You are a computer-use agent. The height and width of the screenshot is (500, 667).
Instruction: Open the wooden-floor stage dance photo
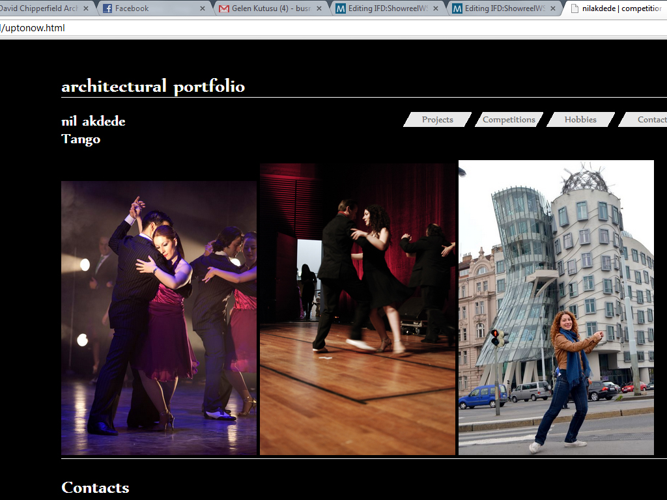[x=357, y=309]
